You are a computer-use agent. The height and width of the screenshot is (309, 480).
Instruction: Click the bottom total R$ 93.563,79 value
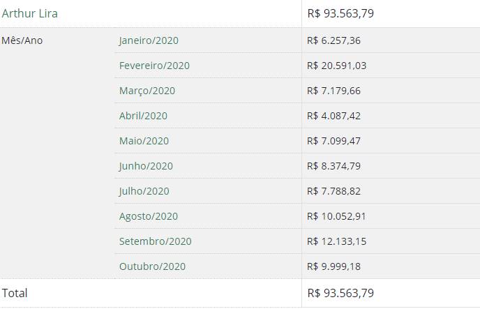click(340, 293)
